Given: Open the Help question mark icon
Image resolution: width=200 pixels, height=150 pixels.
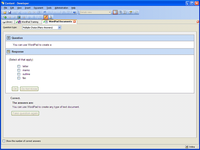Looking at the screenshot, I should coord(74,12).
